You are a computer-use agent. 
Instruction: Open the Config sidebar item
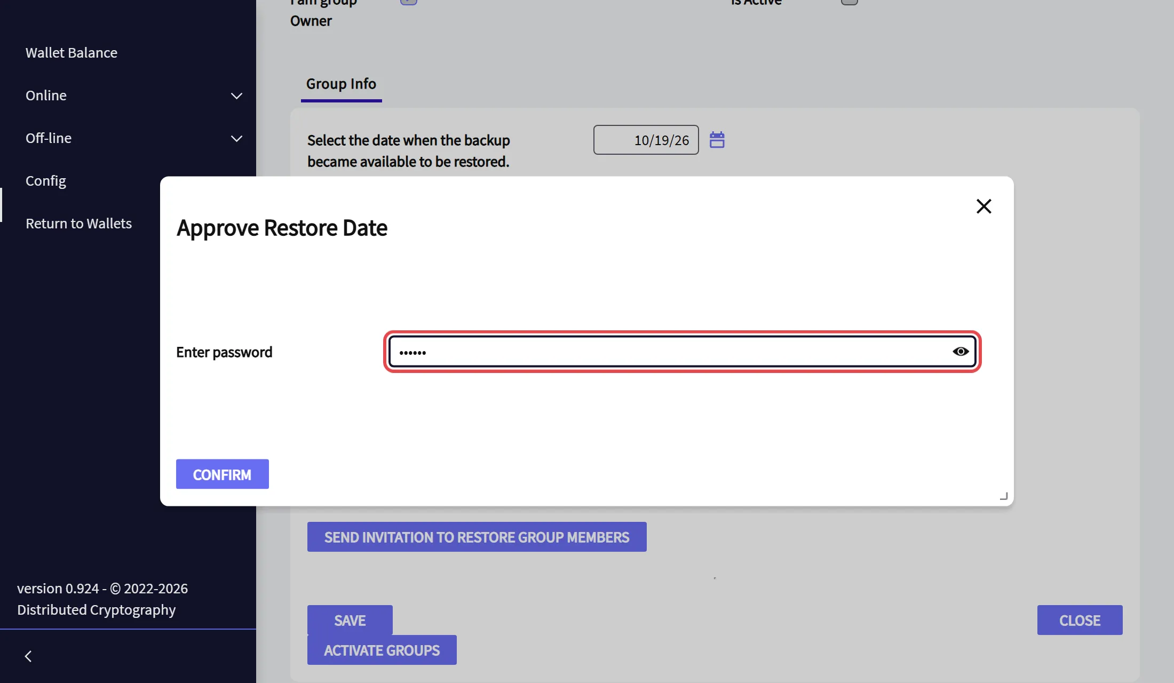(46, 181)
